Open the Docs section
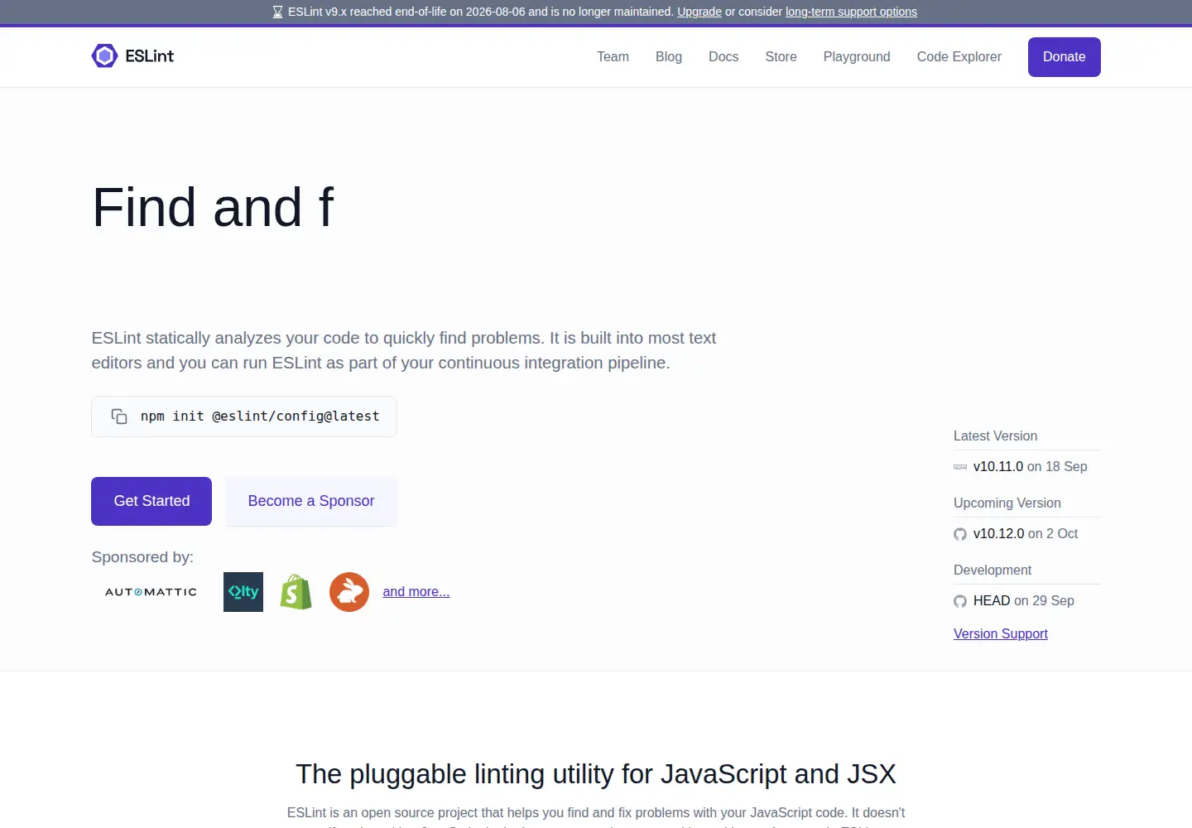The height and width of the screenshot is (828, 1192). click(723, 56)
